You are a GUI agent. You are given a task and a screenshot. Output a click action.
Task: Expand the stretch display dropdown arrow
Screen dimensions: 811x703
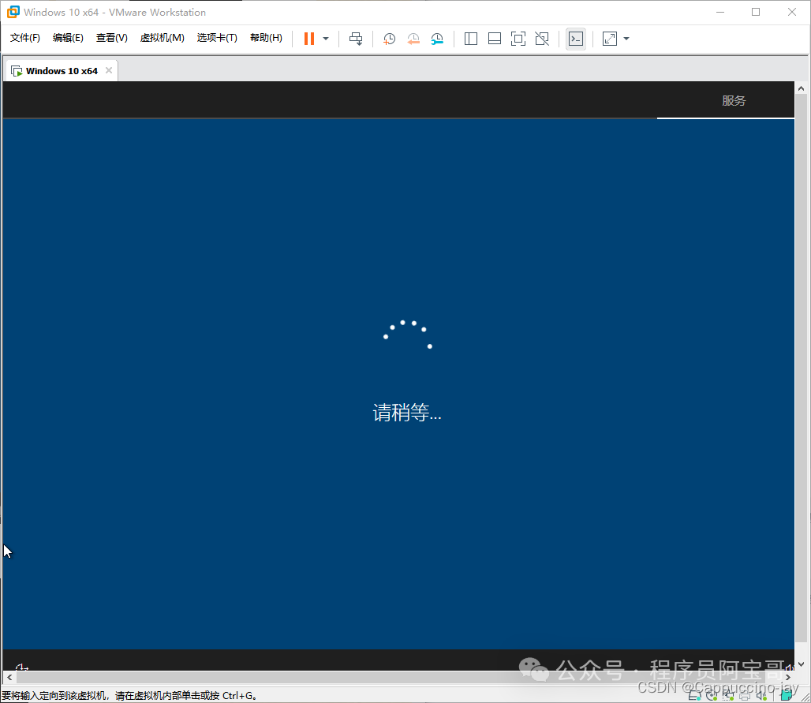coord(626,39)
